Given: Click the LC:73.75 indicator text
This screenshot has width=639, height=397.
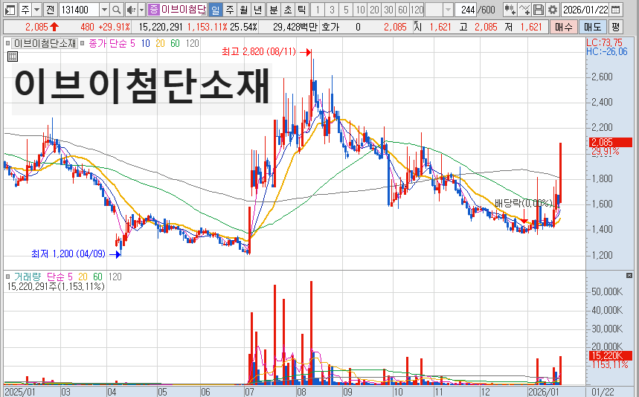Looking at the screenshot, I should pos(604,43).
